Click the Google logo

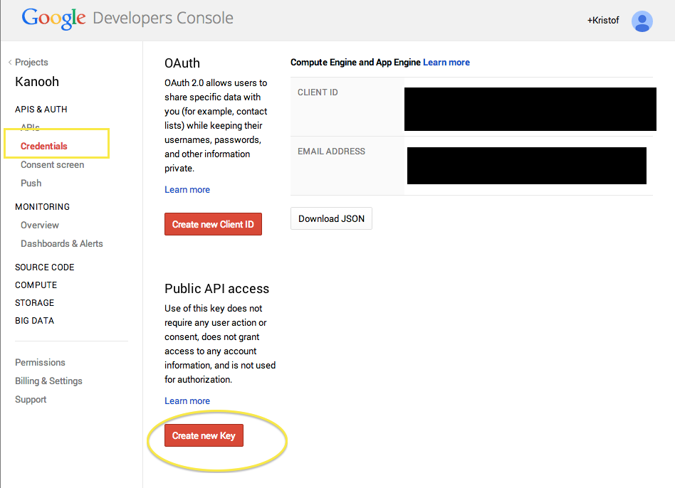click(x=54, y=18)
